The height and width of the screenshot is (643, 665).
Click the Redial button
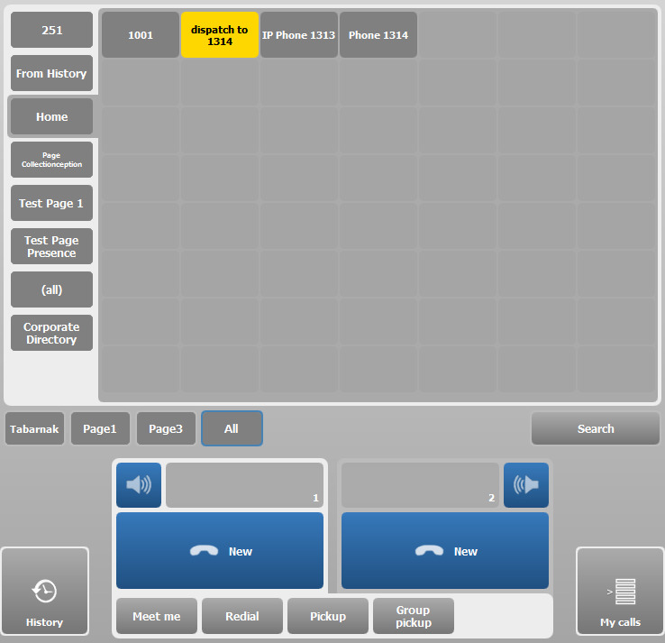(242, 616)
